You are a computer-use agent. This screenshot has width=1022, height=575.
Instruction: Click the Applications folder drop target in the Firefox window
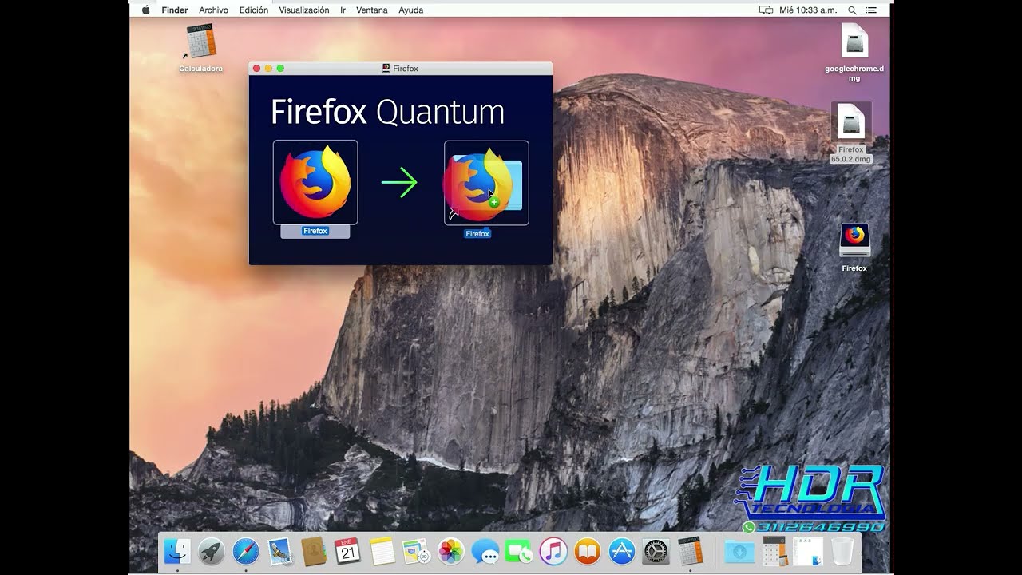486,183
